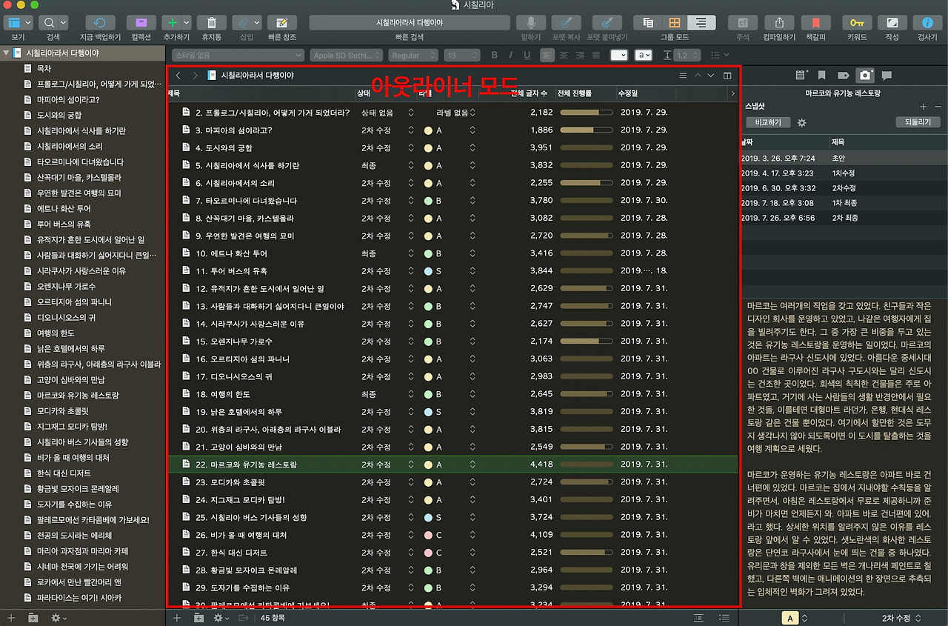
Task: Open inspector snapshots camera tab
Action: click(864, 75)
